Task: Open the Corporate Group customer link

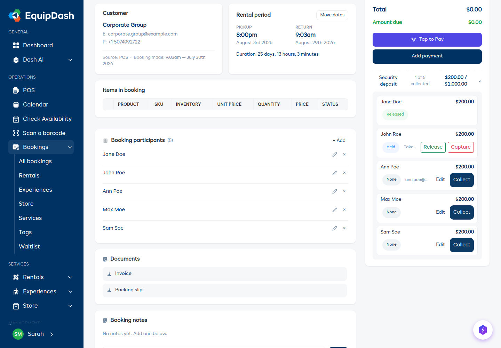Action: click(125, 25)
